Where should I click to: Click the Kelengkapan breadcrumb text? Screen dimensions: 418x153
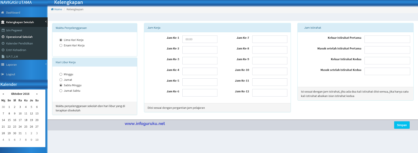(75, 9)
